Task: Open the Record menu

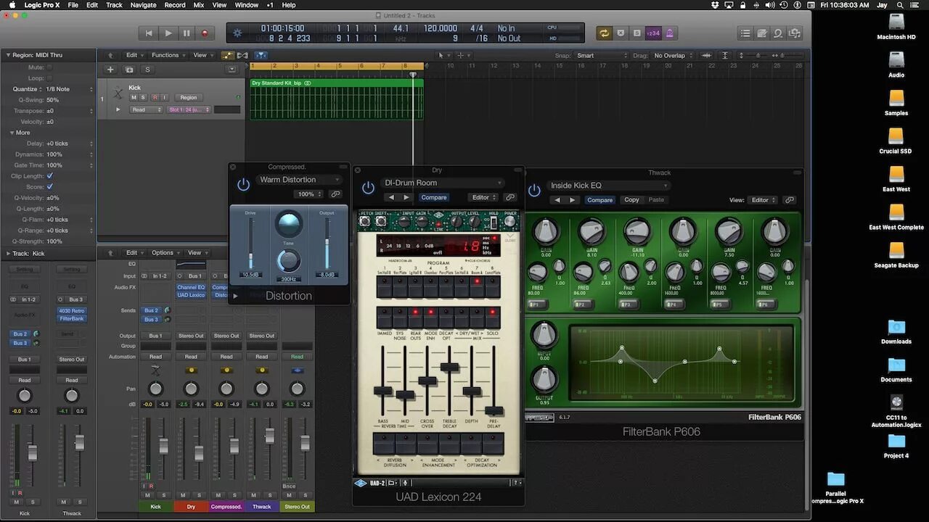Action: pos(175,5)
